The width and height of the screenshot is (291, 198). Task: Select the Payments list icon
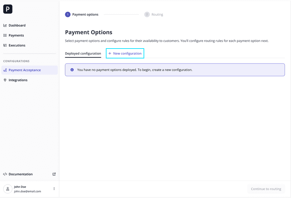[5, 35]
